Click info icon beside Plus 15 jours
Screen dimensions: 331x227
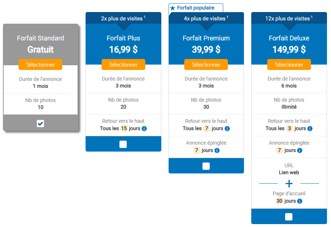144,129
